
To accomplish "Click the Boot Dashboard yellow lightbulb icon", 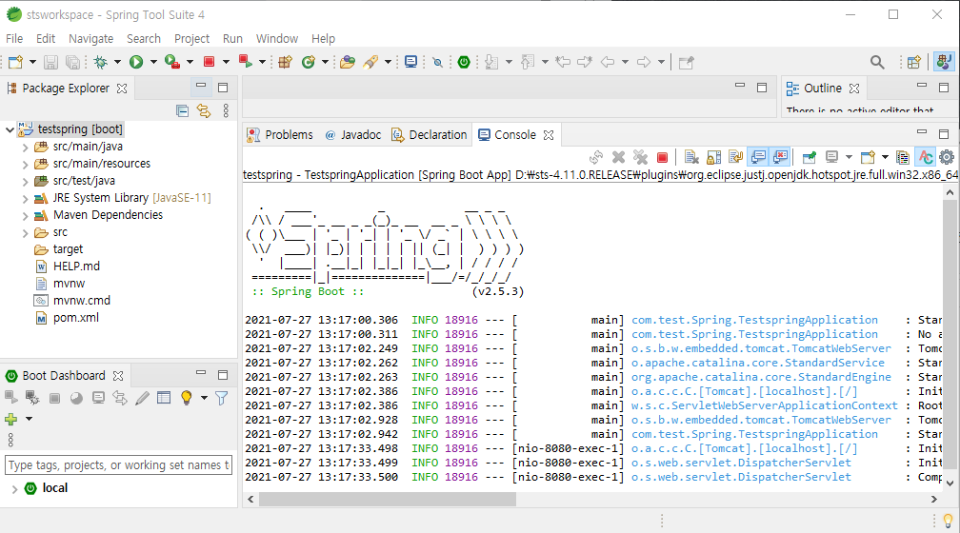I will tap(186, 398).
